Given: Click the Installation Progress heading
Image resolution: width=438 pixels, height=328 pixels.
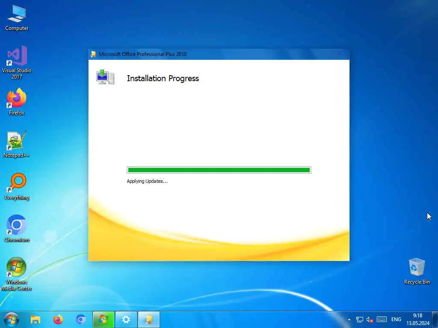Looking at the screenshot, I should pyautogui.click(x=163, y=79).
